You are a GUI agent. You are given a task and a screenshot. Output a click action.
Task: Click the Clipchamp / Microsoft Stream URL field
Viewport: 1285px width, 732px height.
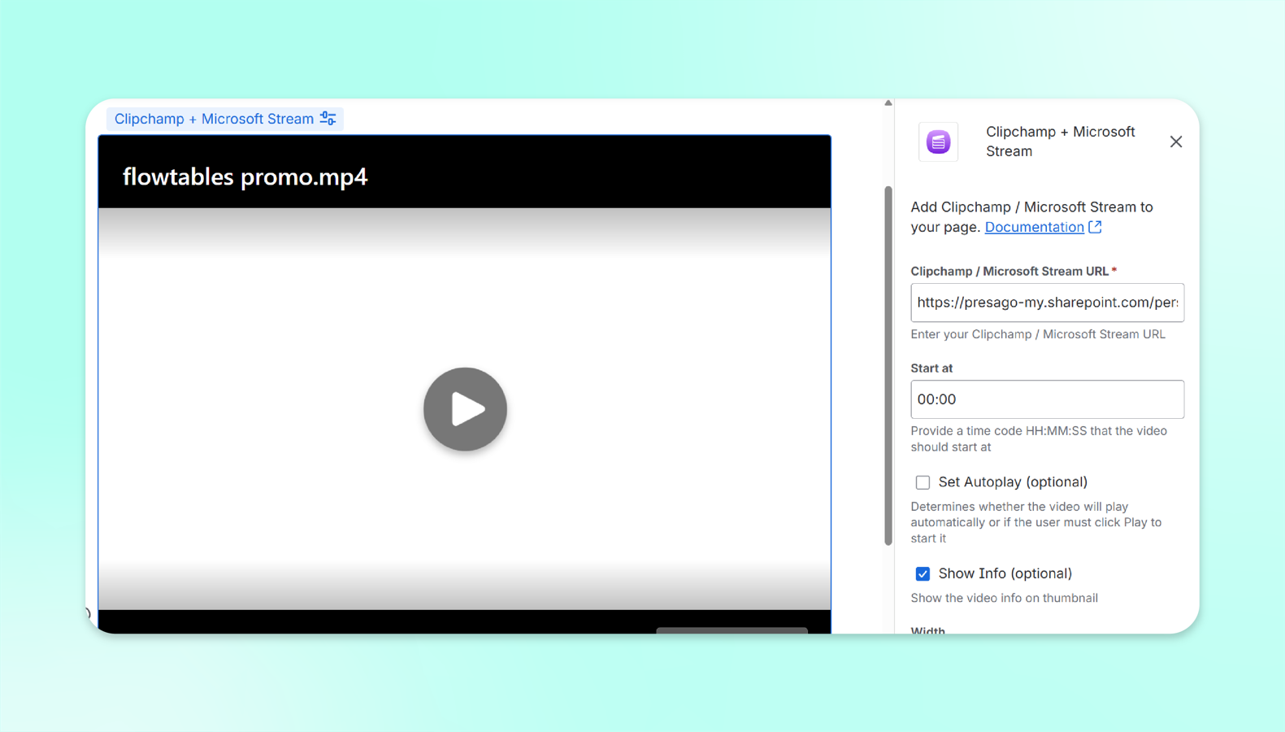pyautogui.click(x=1047, y=303)
